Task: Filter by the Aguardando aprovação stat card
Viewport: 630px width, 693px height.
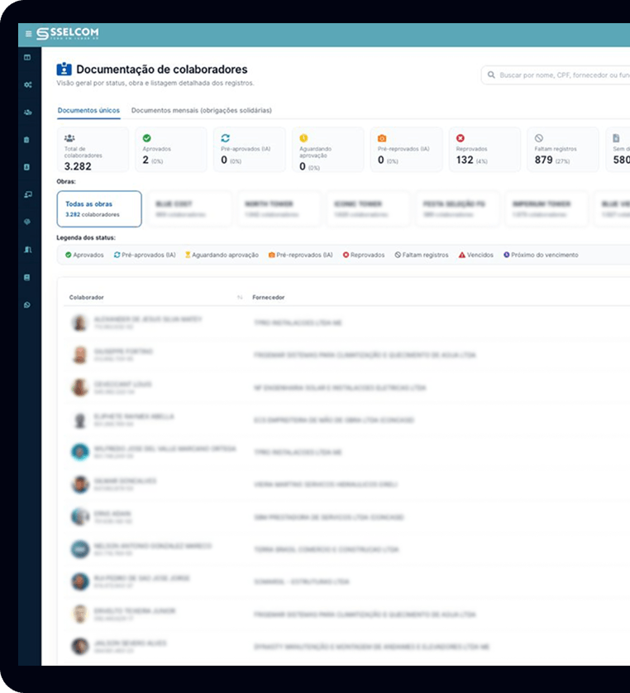Action: (327, 150)
